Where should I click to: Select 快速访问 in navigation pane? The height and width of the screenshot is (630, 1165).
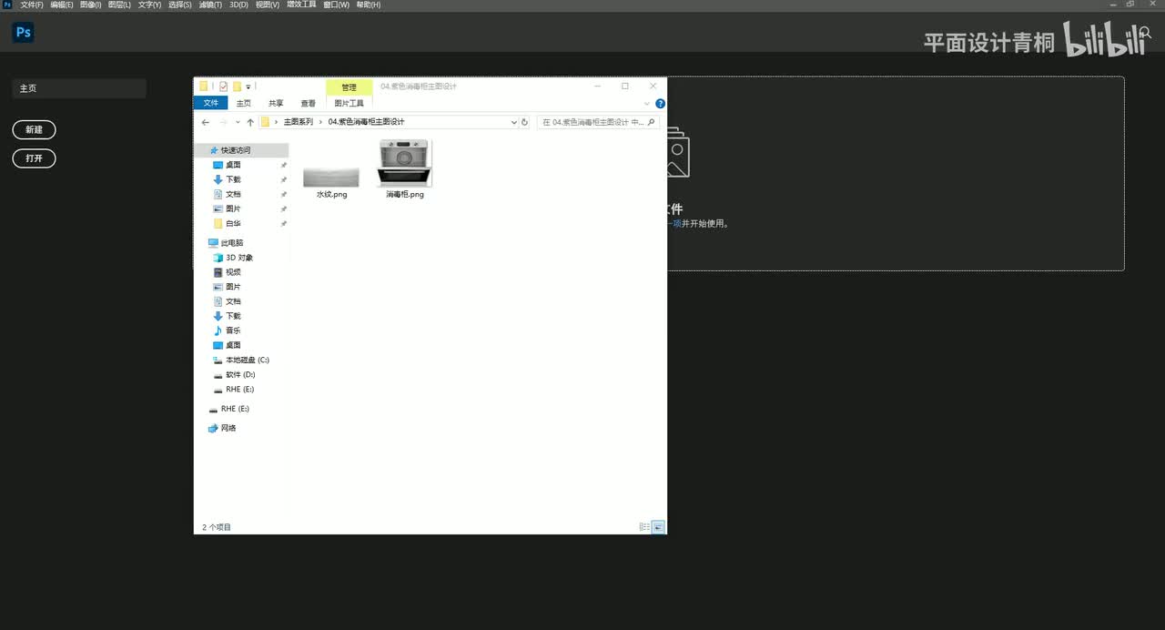236,150
